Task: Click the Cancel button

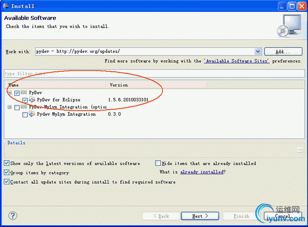Action: click(283, 216)
